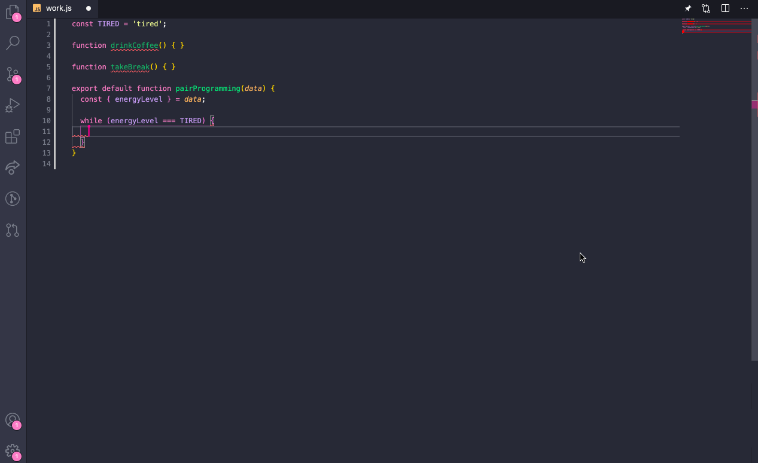758x463 pixels.
Task: Open the Run and Debug view
Action: point(13,105)
